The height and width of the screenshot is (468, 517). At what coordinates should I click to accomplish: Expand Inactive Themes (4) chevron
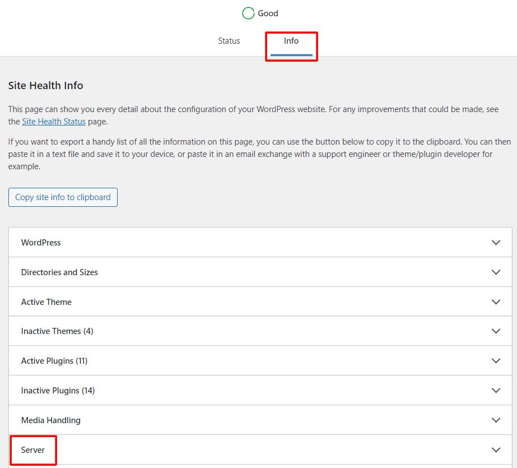496,331
